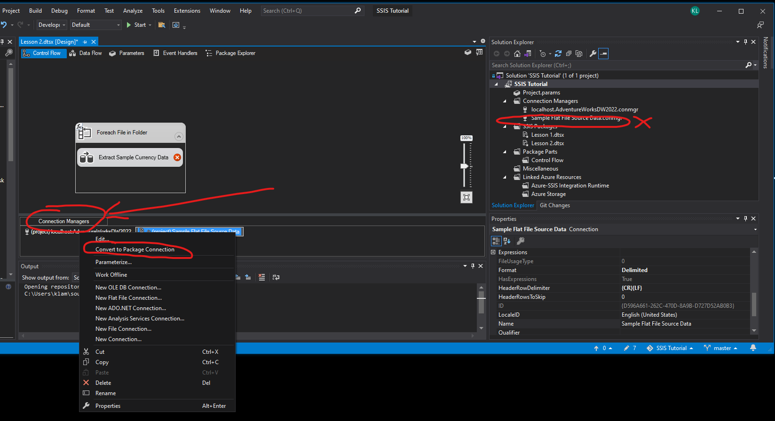Select Convert to Package Connection
The width and height of the screenshot is (775, 421).
click(135, 249)
